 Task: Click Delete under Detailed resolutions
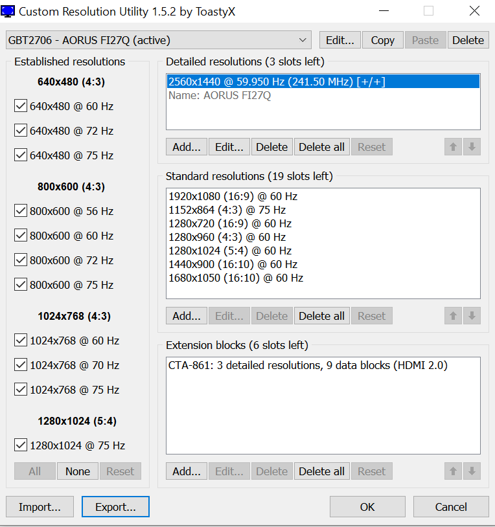(272, 147)
